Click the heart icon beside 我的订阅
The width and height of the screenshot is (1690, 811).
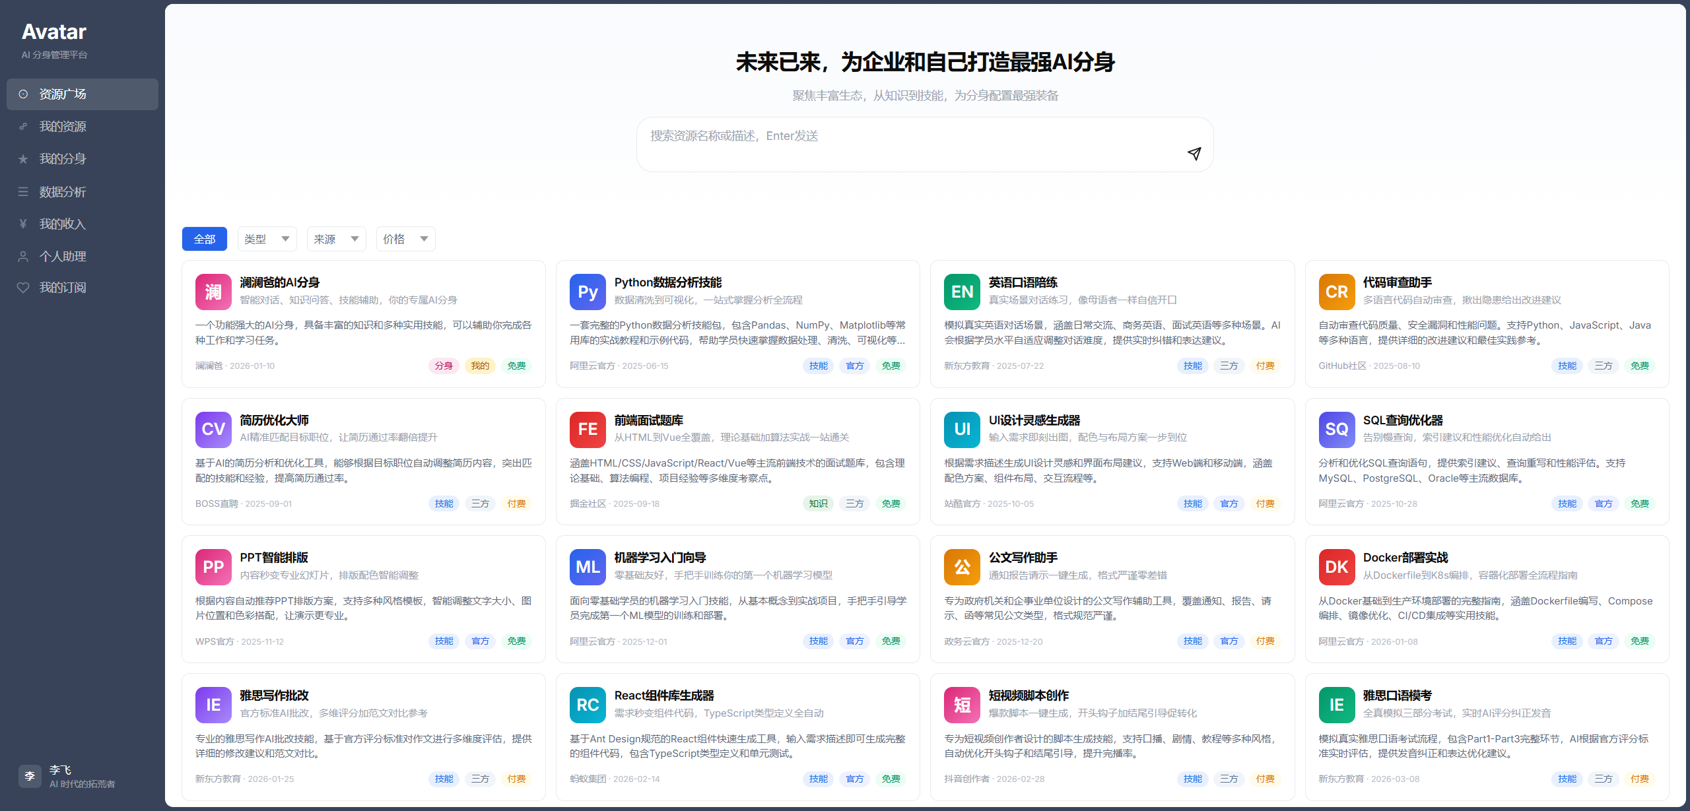pyautogui.click(x=23, y=288)
